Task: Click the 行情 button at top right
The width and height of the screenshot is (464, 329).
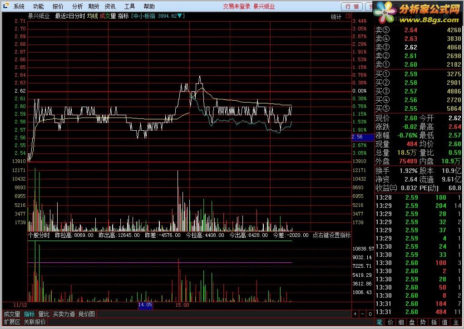Action: click(x=352, y=6)
